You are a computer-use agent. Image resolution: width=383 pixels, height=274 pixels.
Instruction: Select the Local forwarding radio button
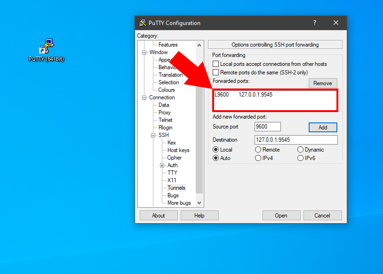tap(215, 150)
